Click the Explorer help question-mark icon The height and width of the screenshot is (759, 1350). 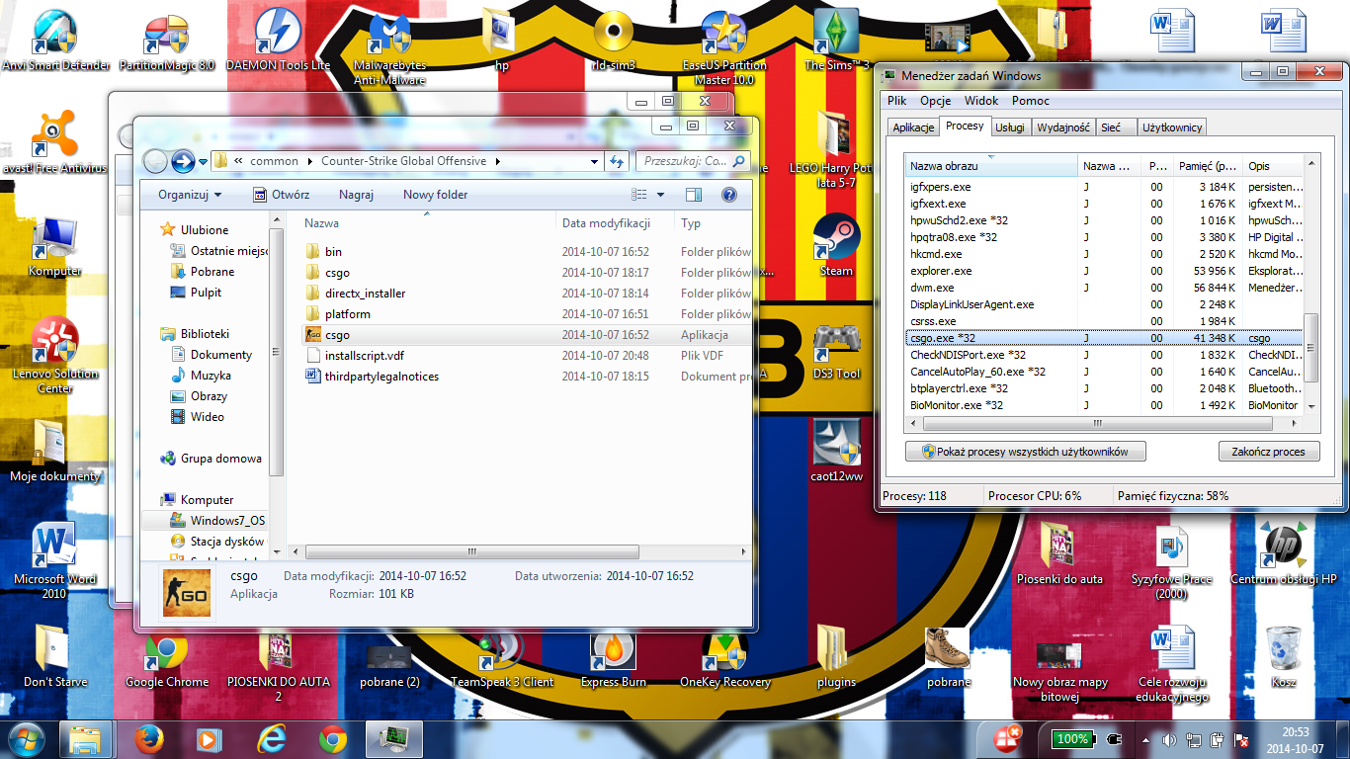point(729,195)
